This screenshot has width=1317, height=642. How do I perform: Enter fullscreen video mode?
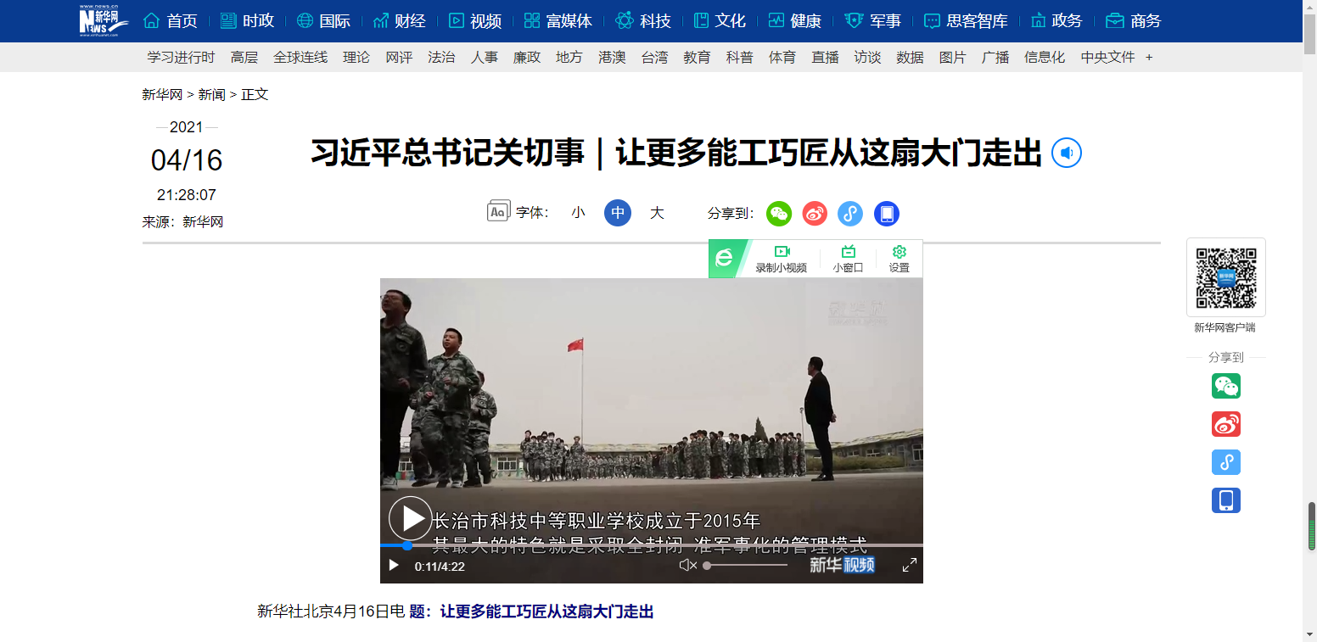[x=909, y=565]
